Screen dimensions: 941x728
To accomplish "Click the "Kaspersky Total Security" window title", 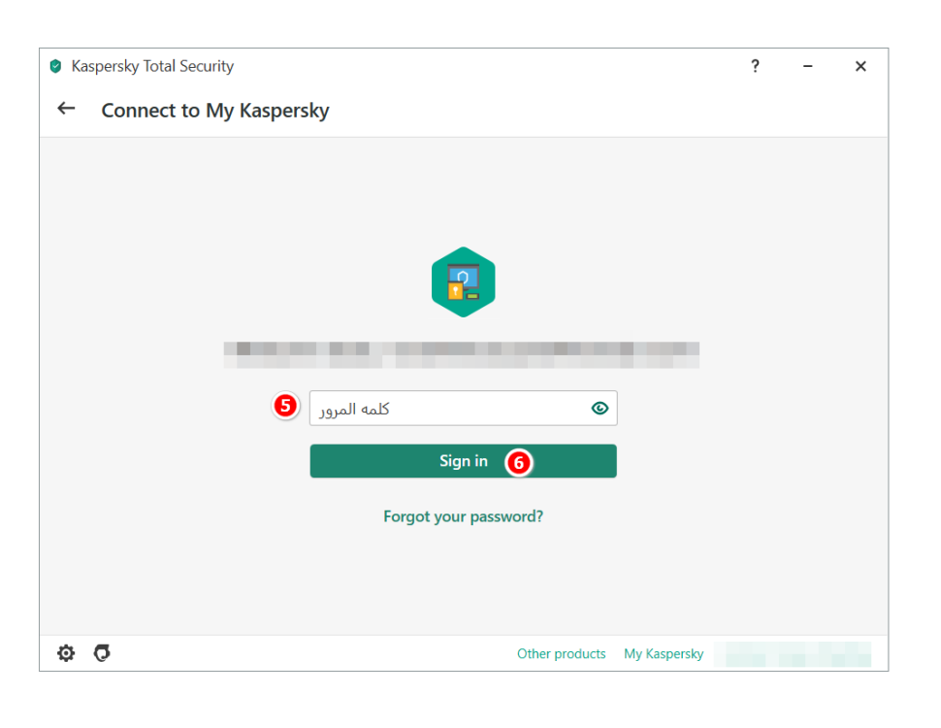I will 152,66.
